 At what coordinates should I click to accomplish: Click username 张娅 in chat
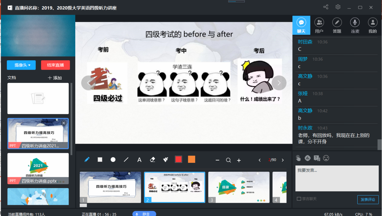point(303,93)
